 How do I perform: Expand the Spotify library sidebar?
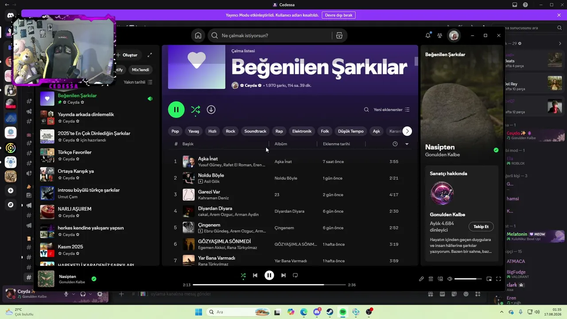150,55
